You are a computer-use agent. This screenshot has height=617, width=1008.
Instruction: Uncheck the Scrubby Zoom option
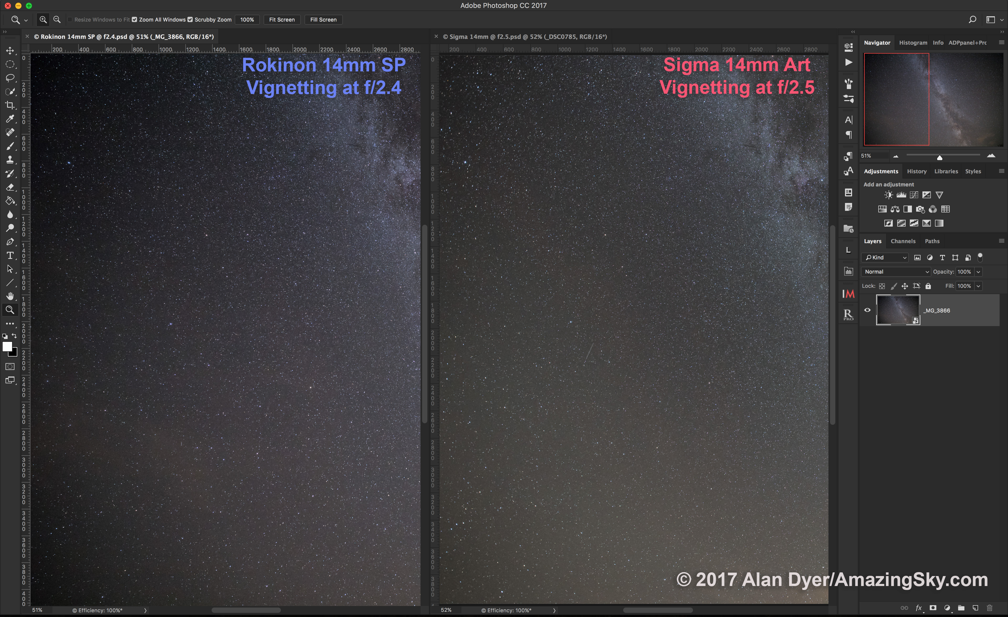click(190, 20)
